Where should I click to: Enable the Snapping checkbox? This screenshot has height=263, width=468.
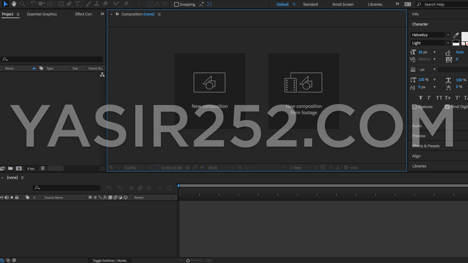tap(175, 5)
